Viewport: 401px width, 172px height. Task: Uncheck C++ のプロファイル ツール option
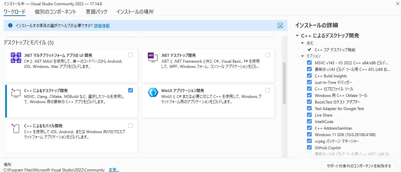click(x=309, y=89)
